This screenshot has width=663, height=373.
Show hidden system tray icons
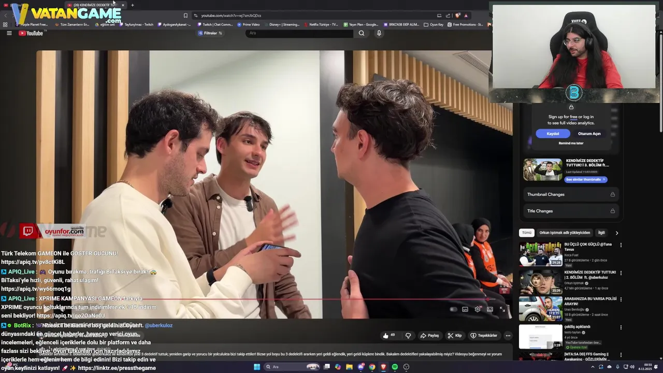click(593, 367)
